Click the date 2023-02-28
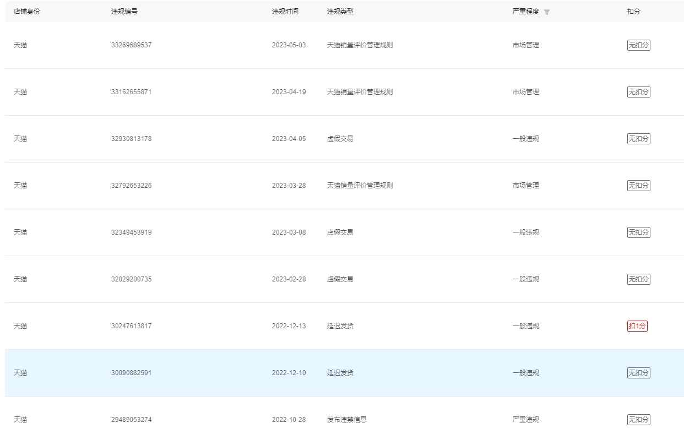This screenshot has height=439, width=684. tap(289, 279)
